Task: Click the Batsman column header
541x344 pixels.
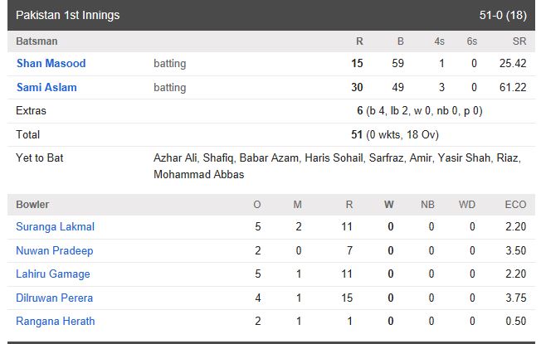Action: pos(37,41)
